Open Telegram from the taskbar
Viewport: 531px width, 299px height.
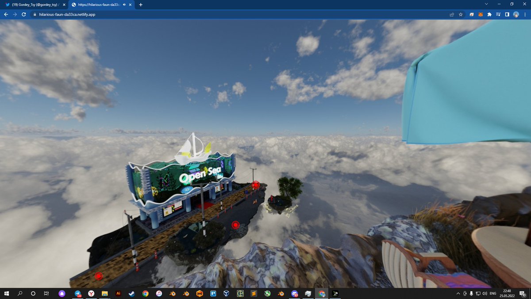[78, 293]
